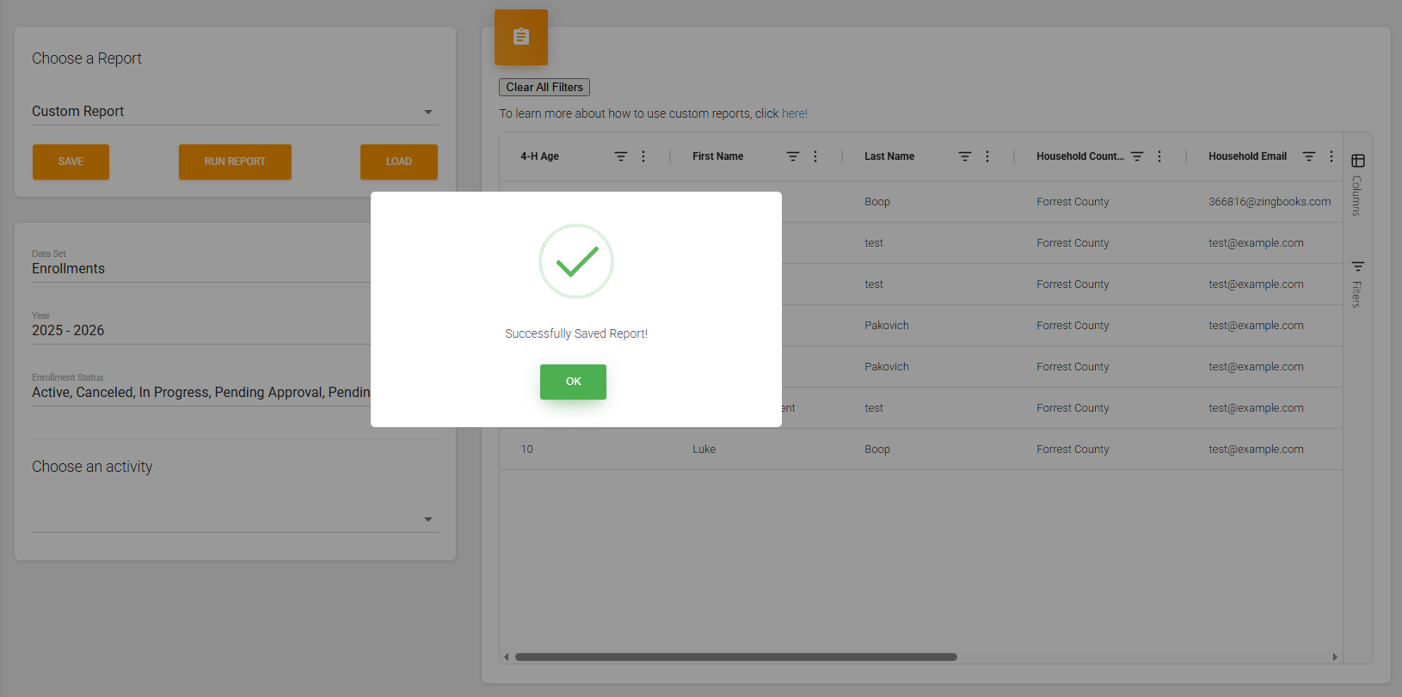The image size is (1402, 697).
Task: Open the Data Set Enrollments selector
Action: click(200, 269)
